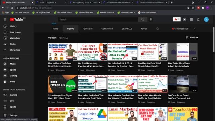Open action menu for Namecheap VPN video
215x121 pixels.
(106, 63)
